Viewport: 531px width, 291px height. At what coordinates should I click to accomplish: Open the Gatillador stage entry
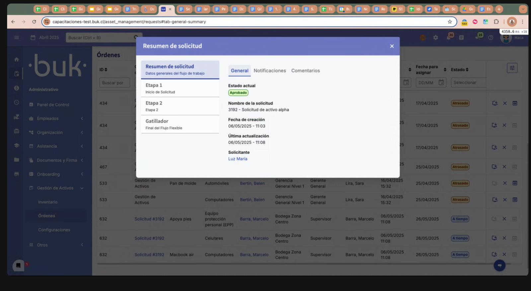pos(180,124)
